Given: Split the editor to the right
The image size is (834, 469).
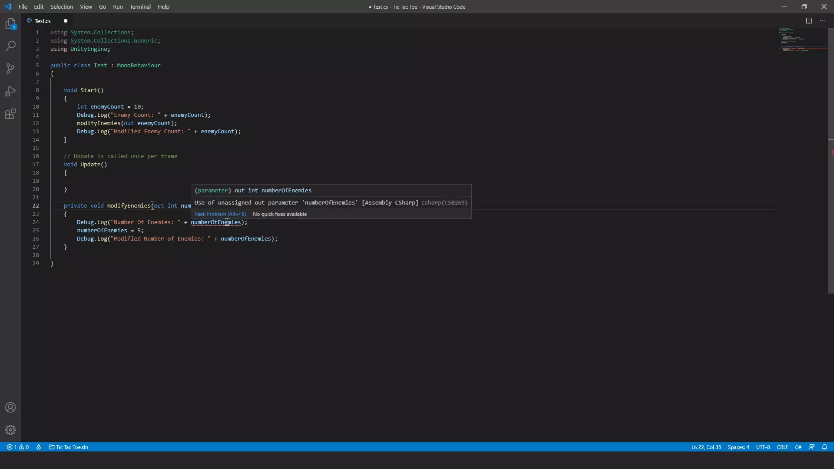Looking at the screenshot, I should pyautogui.click(x=809, y=21).
